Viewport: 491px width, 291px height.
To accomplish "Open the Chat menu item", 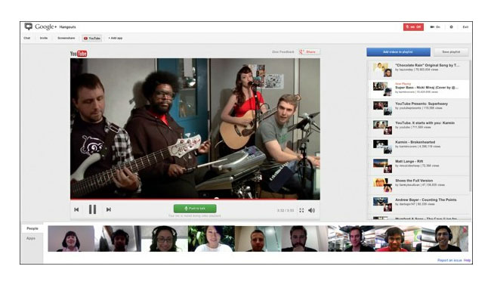I will point(27,39).
